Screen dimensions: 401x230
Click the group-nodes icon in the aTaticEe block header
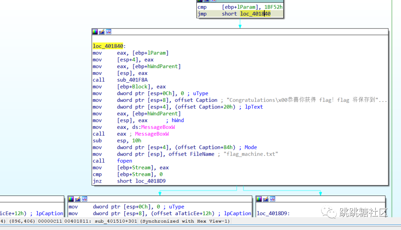click(x=85, y=199)
